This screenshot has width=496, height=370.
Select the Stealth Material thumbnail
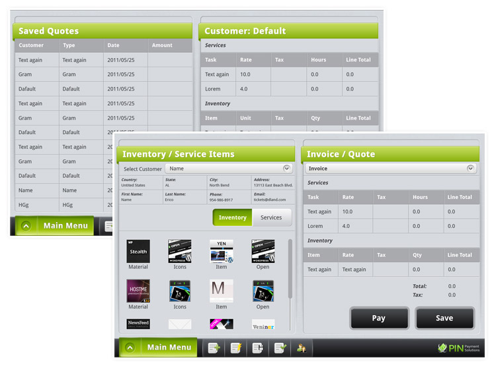tap(138, 254)
